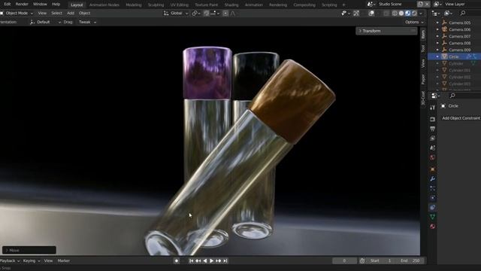
Task: Click the proportional editing falloff curve icon
Action: click(x=232, y=14)
